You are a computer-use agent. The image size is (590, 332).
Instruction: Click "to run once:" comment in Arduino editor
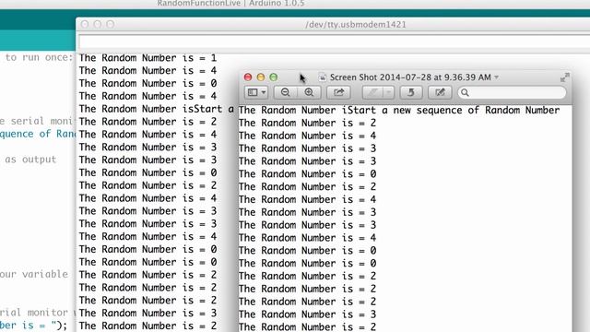[x=39, y=57]
